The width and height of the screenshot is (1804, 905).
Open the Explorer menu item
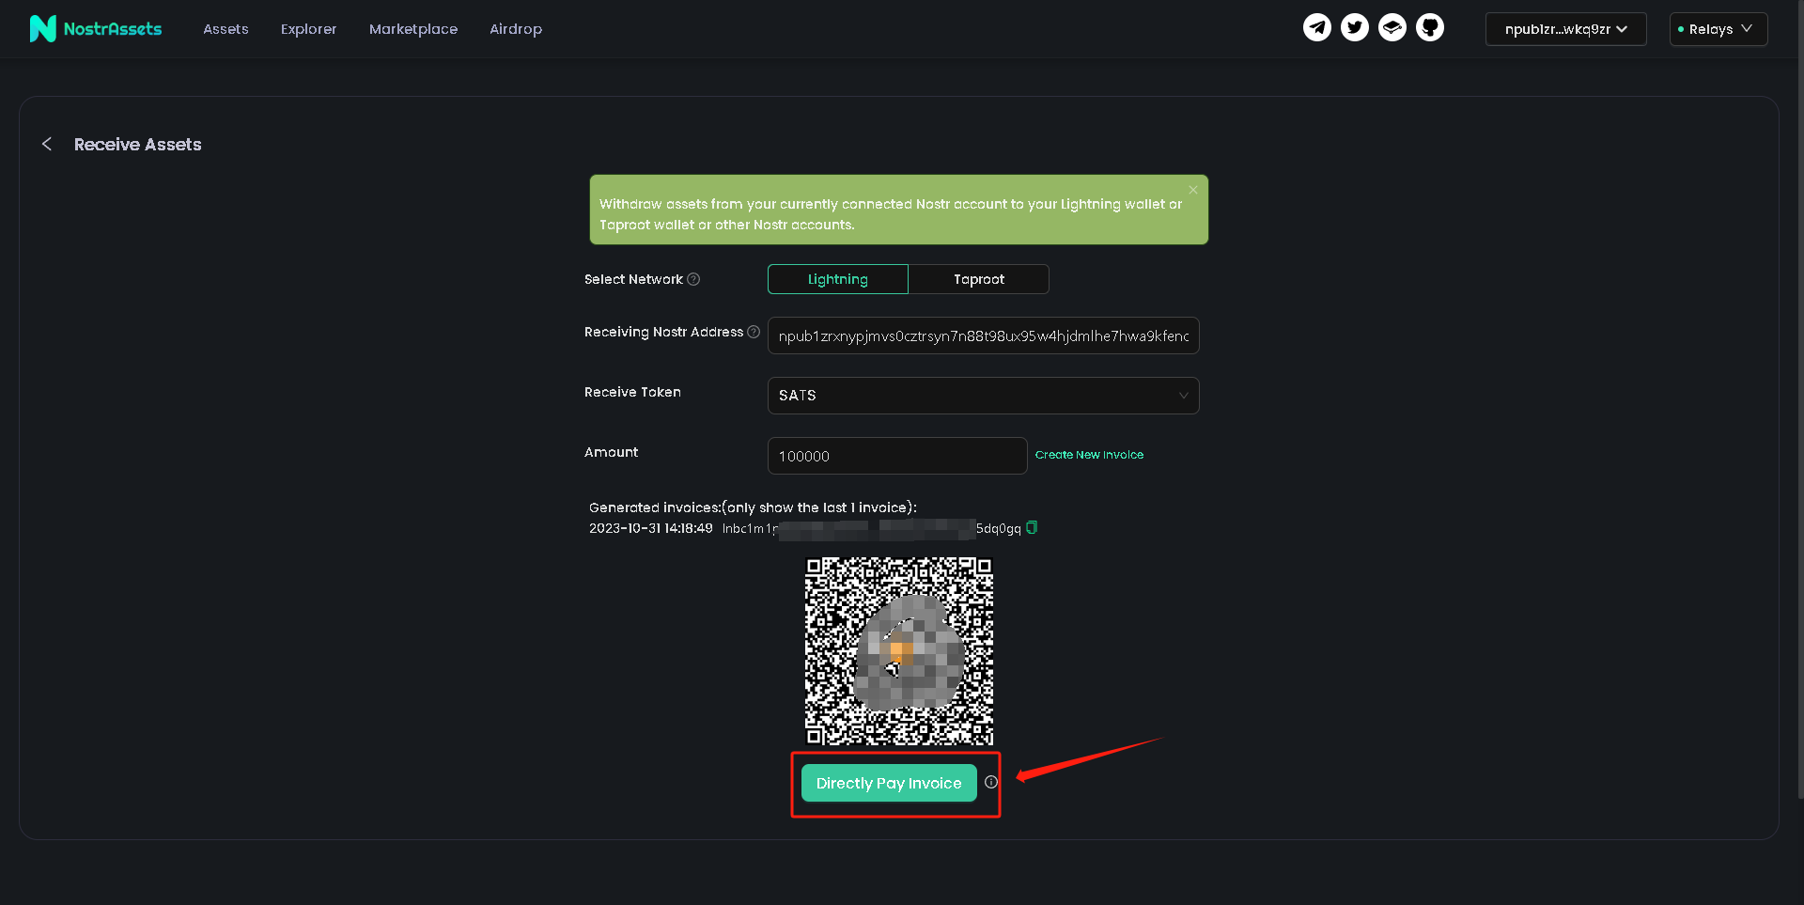[308, 29]
